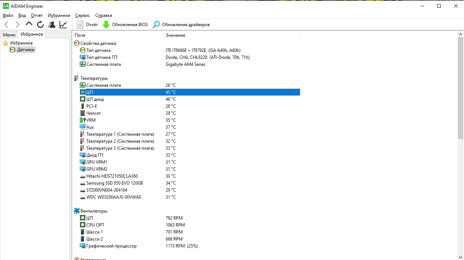The height and width of the screenshot is (260, 464).
Task: Click the ЦП диод chip icon
Action: coord(82,99)
